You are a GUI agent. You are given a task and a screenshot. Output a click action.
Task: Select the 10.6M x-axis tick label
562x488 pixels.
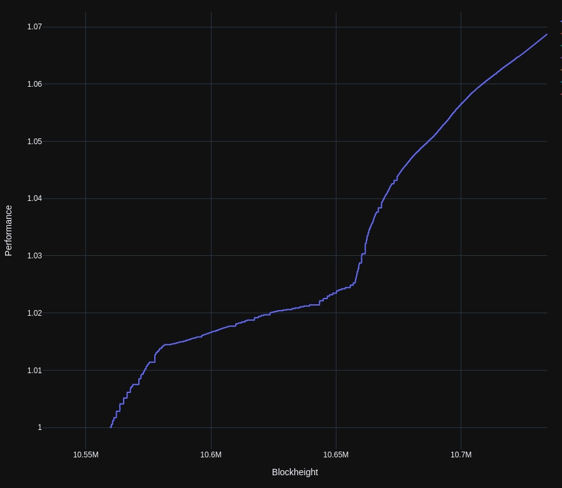(x=211, y=455)
